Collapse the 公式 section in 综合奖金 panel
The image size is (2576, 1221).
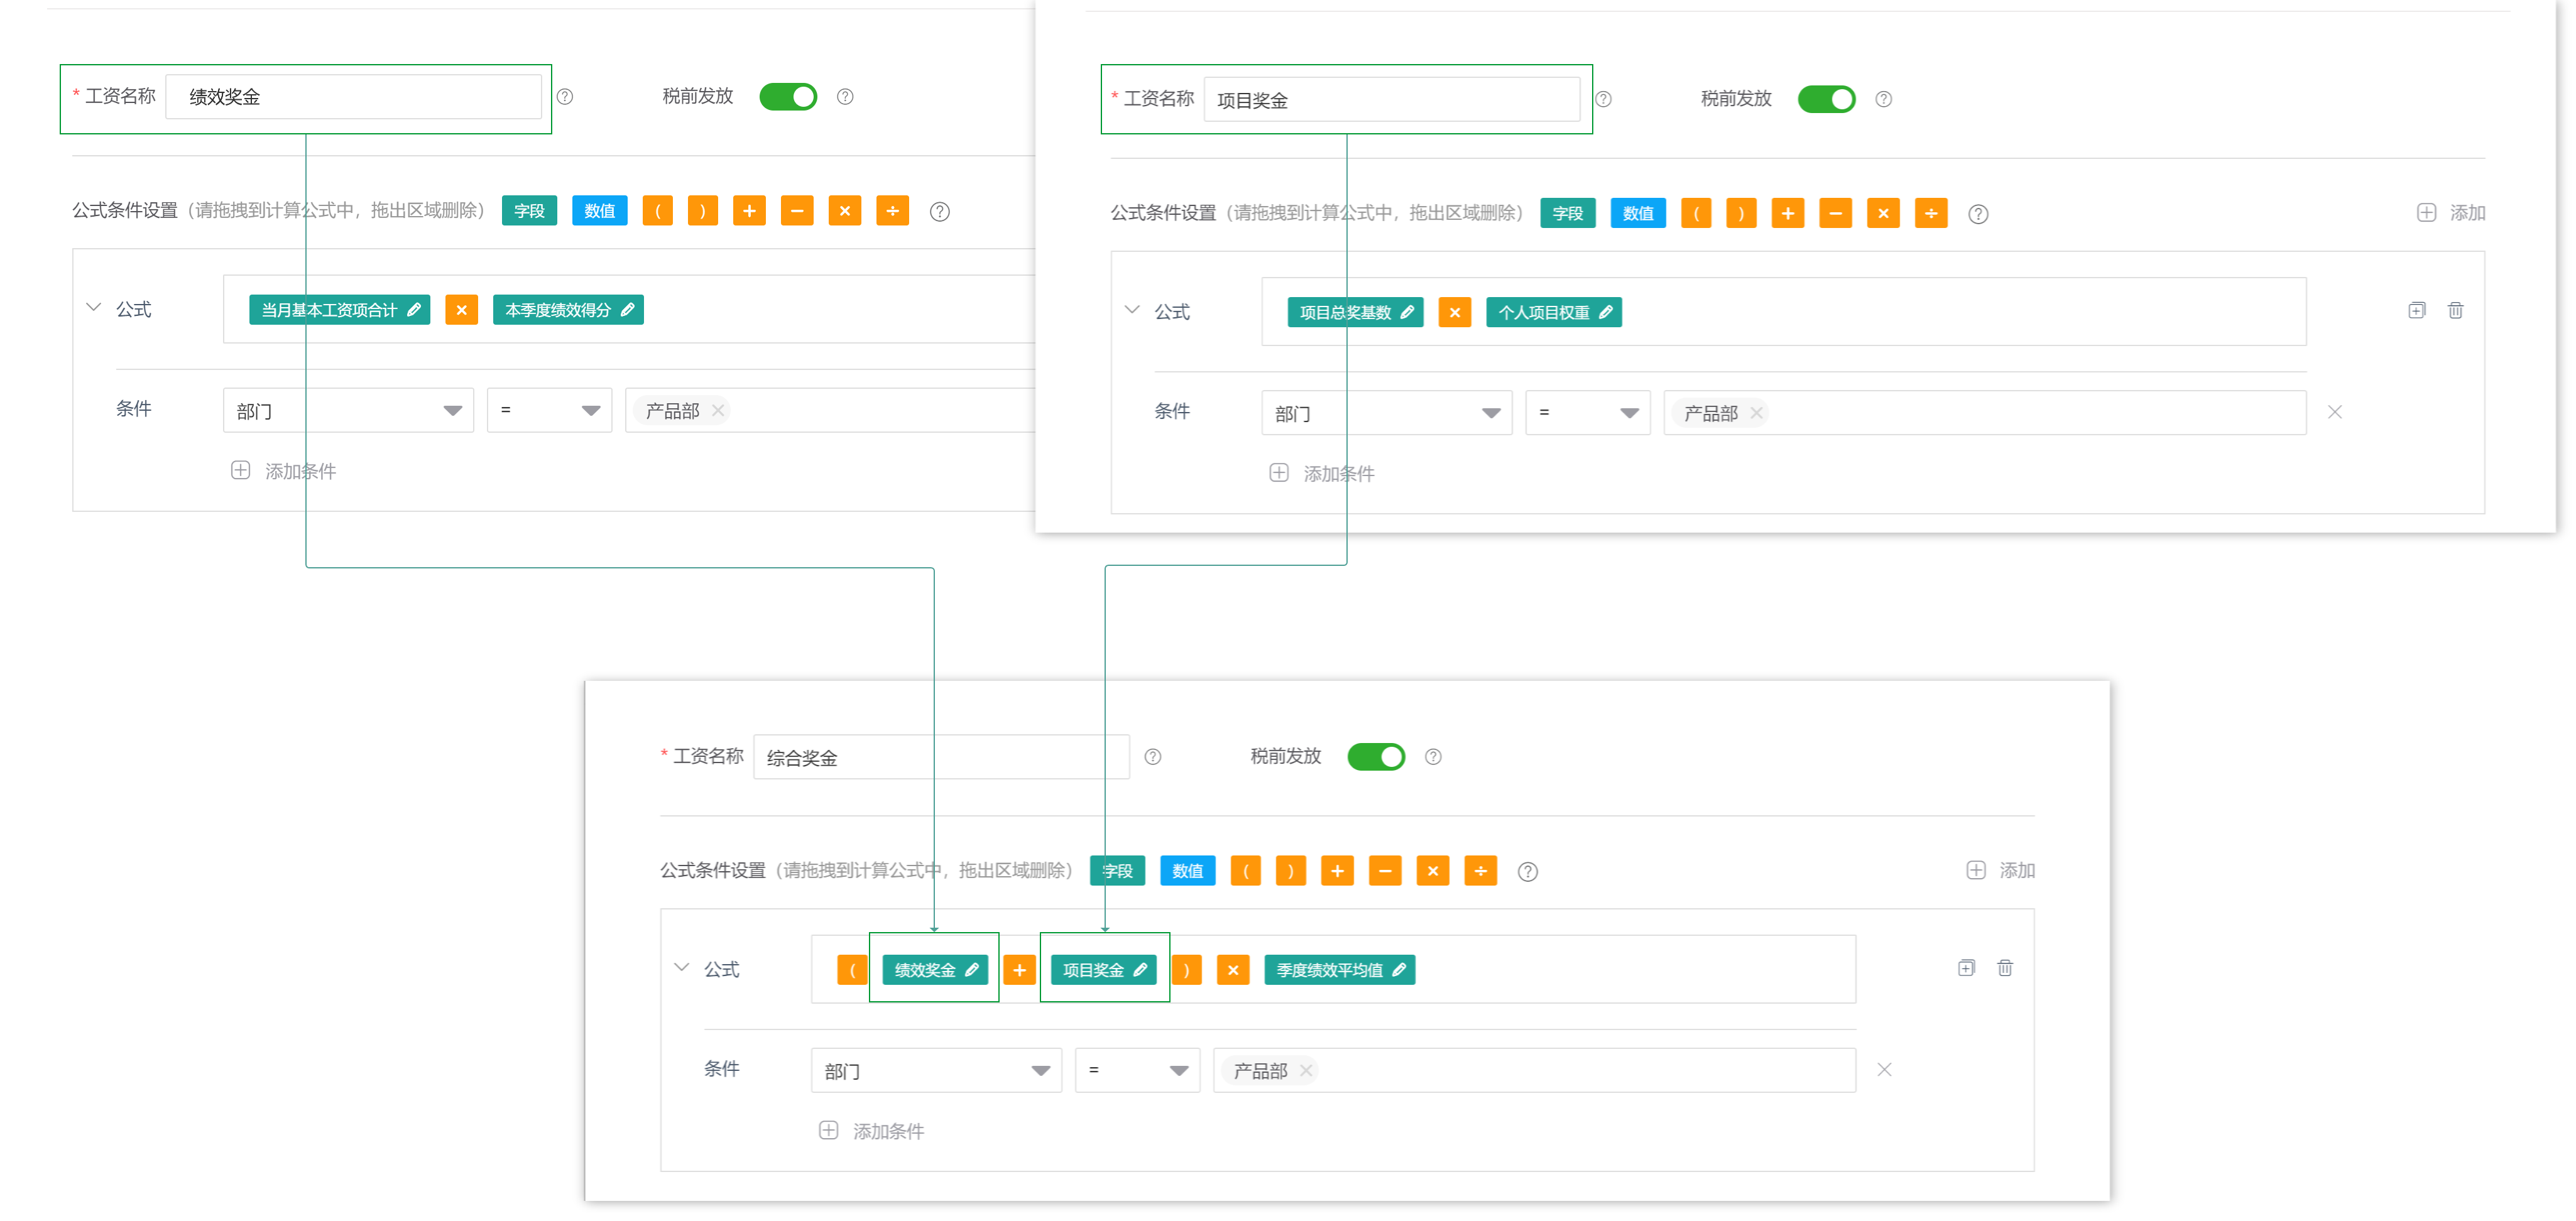click(x=682, y=968)
